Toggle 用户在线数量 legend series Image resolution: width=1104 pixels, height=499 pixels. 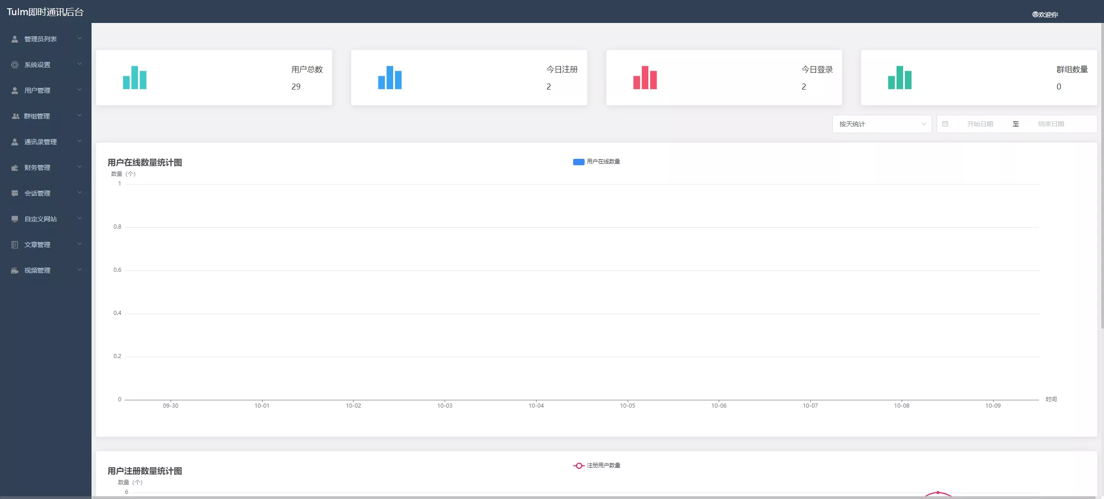(596, 162)
